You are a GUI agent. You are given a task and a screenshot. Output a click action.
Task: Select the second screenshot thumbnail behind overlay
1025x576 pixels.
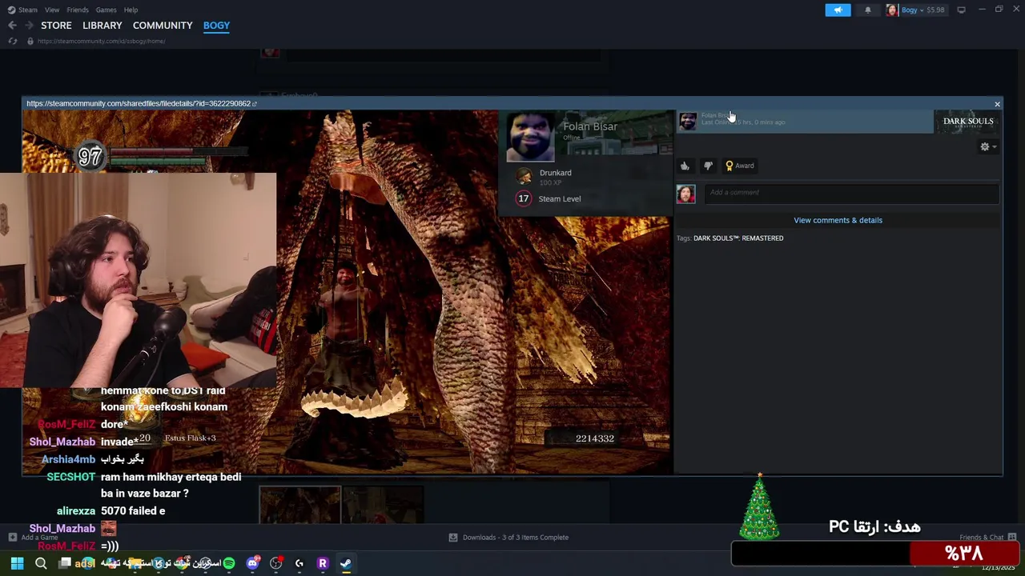pyautogui.click(x=383, y=505)
